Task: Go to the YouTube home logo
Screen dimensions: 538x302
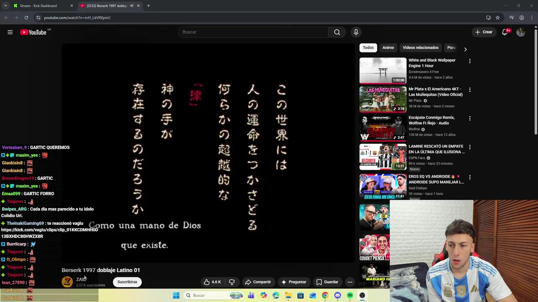Action: point(33,32)
